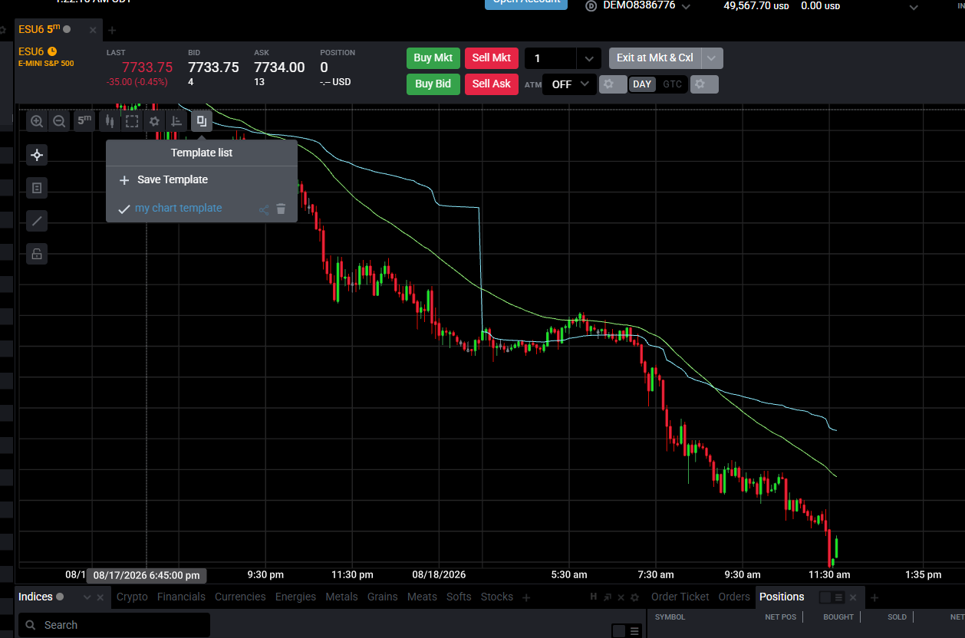965x638 pixels.
Task: Switch to the Currencies watchlist tab
Action: [x=240, y=597]
